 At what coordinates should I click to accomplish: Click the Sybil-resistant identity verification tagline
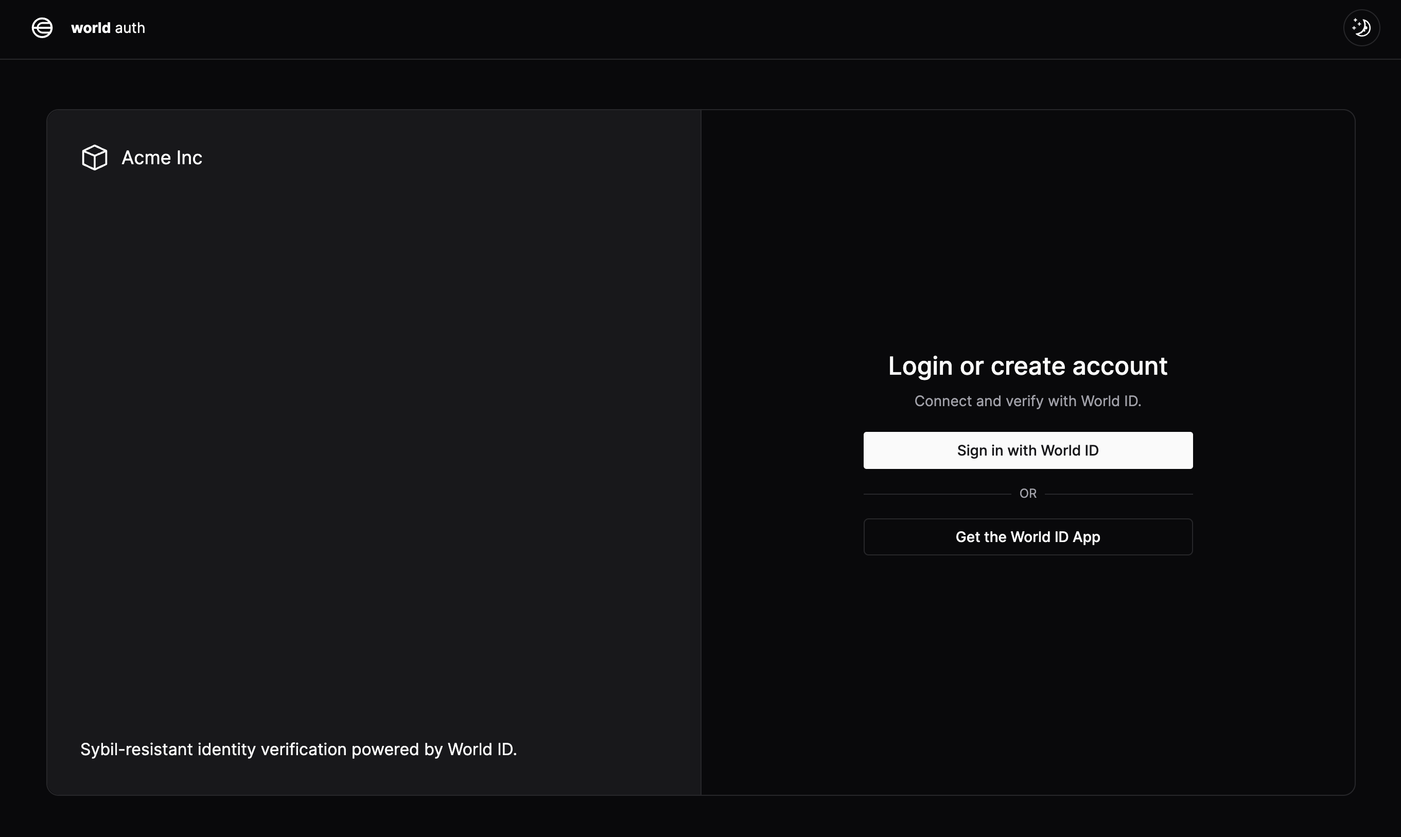click(x=298, y=749)
